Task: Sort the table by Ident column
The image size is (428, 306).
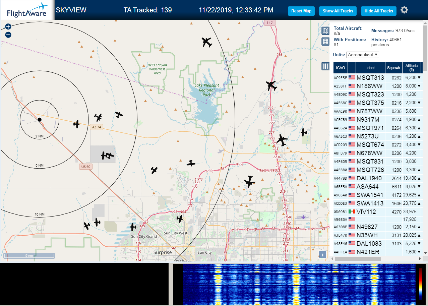Action: (370, 68)
